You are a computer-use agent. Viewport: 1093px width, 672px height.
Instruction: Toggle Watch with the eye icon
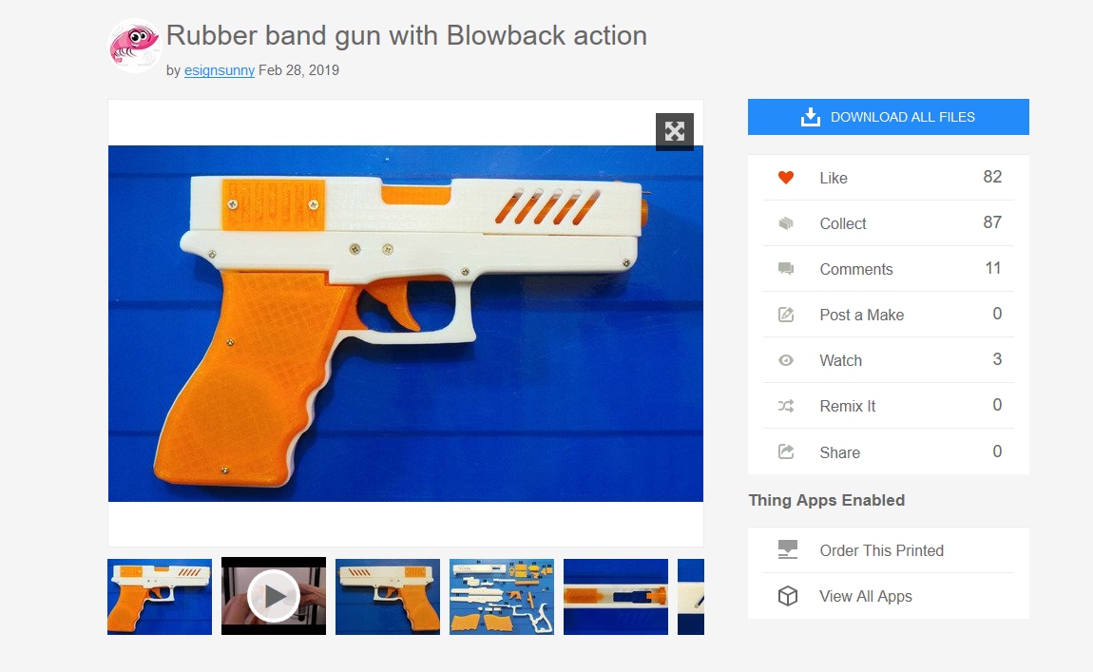pyautogui.click(x=786, y=360)
